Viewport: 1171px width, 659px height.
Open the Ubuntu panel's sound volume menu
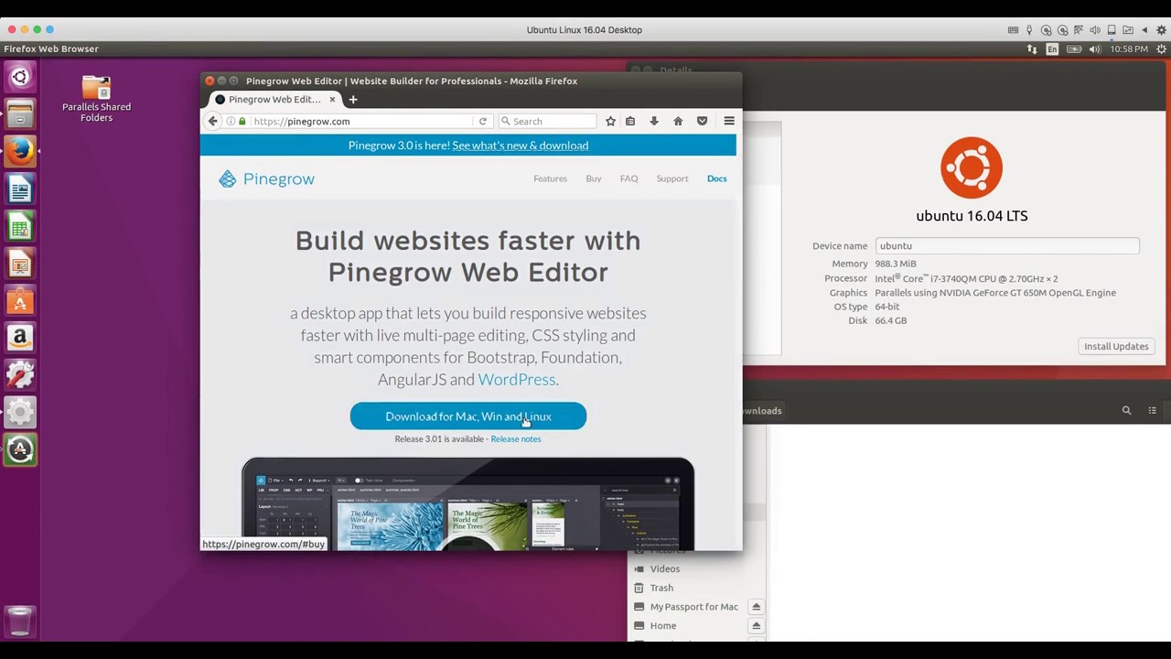pos(1095,49)
